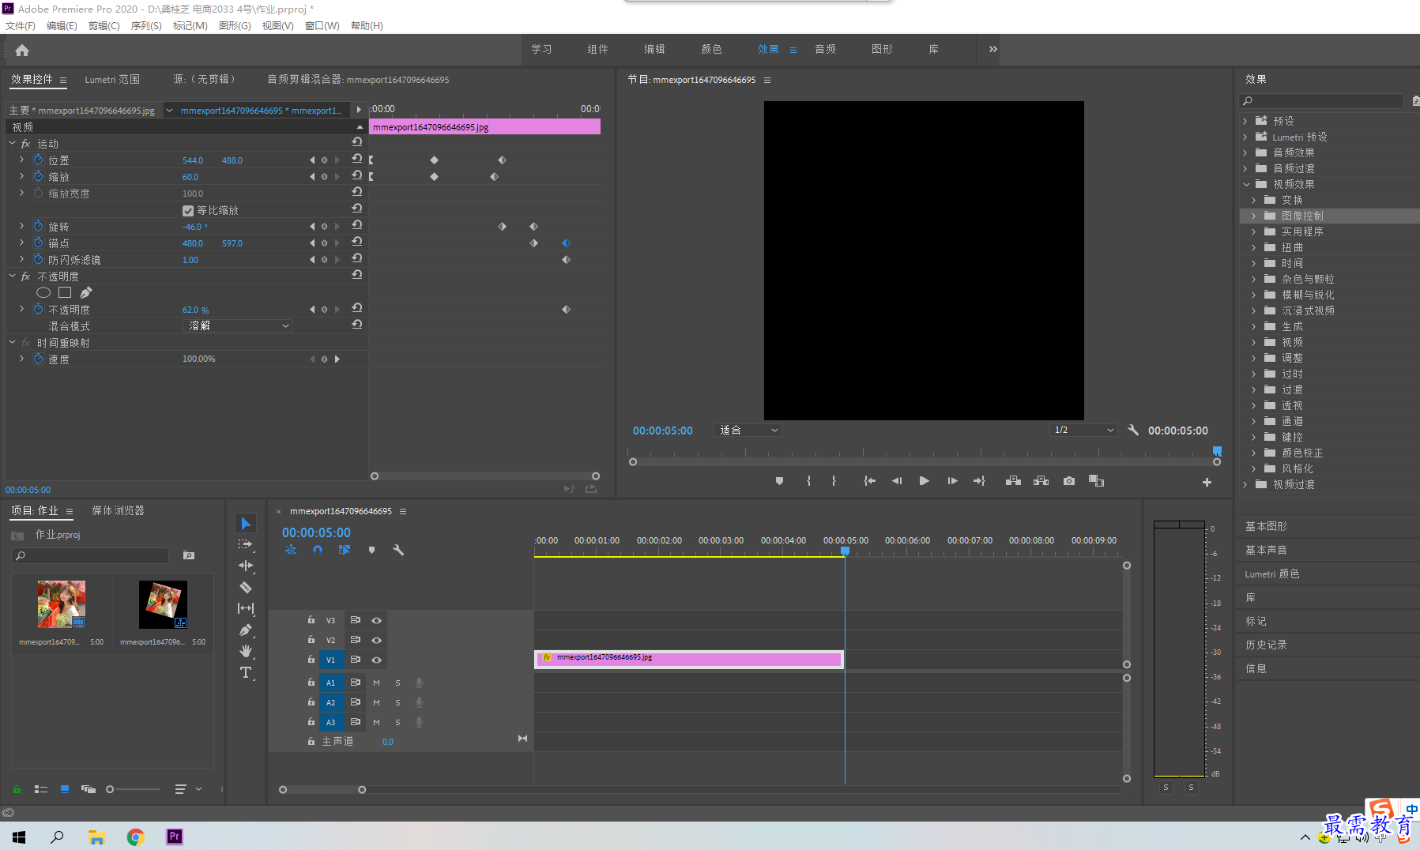Screen dimensions: 1420x850
Task: Toggle V1 track visibility eye
Action: click(377, 660)
